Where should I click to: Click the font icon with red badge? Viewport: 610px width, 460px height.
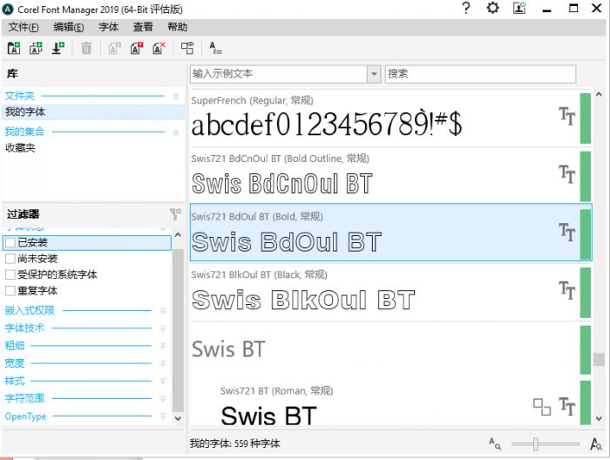coord(137,48)
